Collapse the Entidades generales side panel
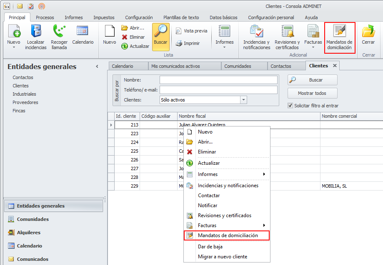Image resolution: width=383 pixels, height=265 pixels. pos(97,67)
